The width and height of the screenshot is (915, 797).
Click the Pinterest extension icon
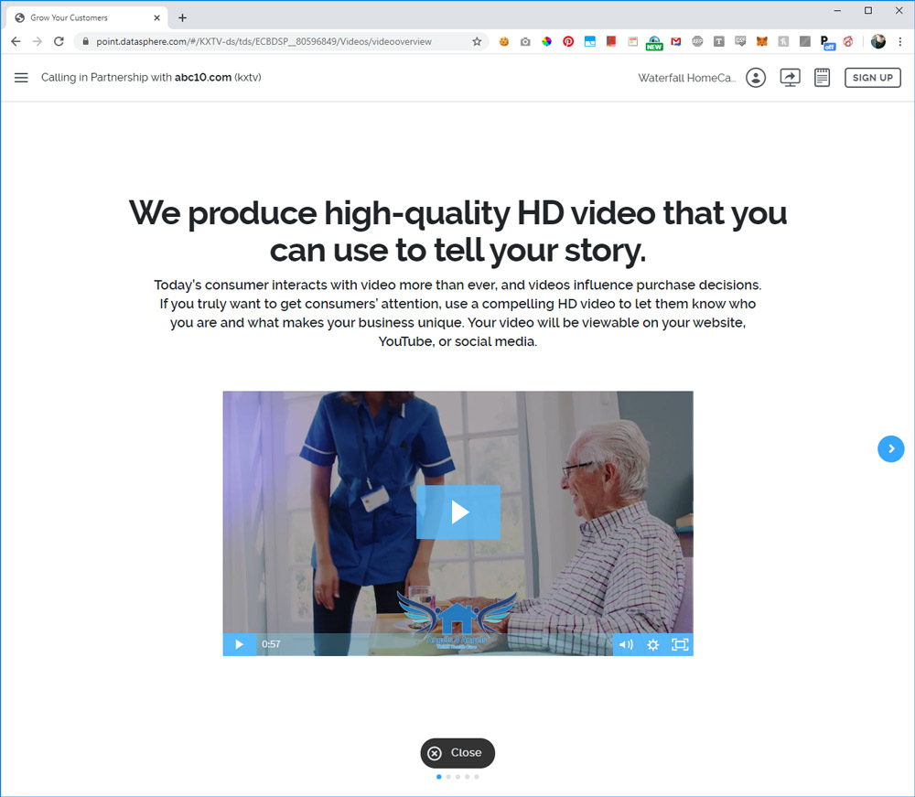pyautogui.click(x=568, y=41)
